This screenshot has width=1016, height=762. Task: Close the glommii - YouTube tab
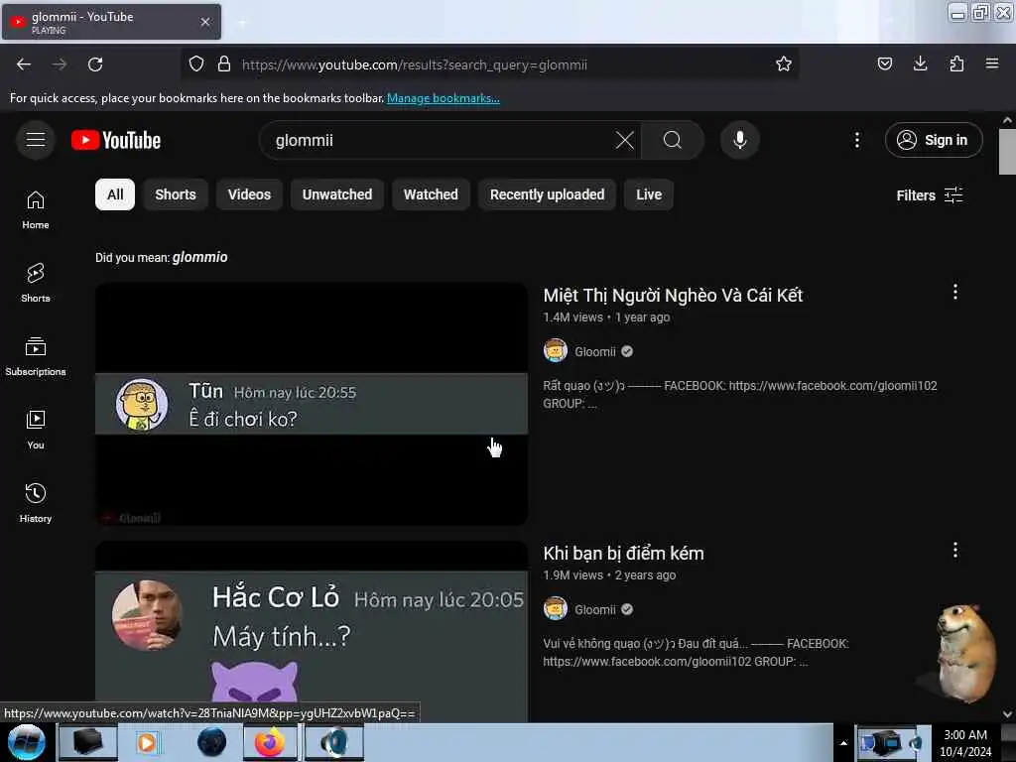click(205, 22)
